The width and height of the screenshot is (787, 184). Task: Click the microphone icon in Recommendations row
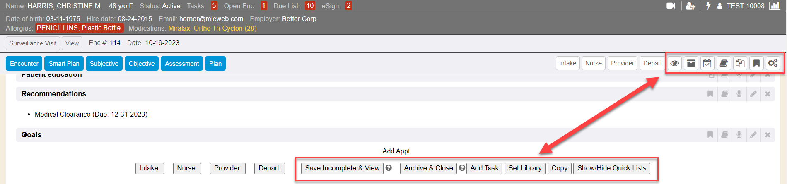click(x=739, y=94)
